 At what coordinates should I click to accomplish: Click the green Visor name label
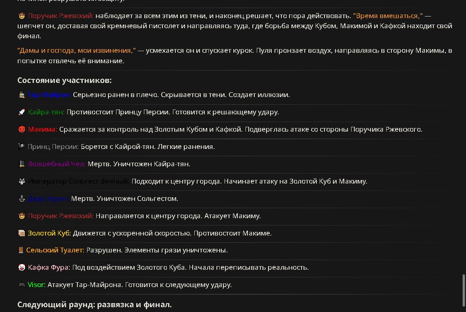click(x=37, y=285)
